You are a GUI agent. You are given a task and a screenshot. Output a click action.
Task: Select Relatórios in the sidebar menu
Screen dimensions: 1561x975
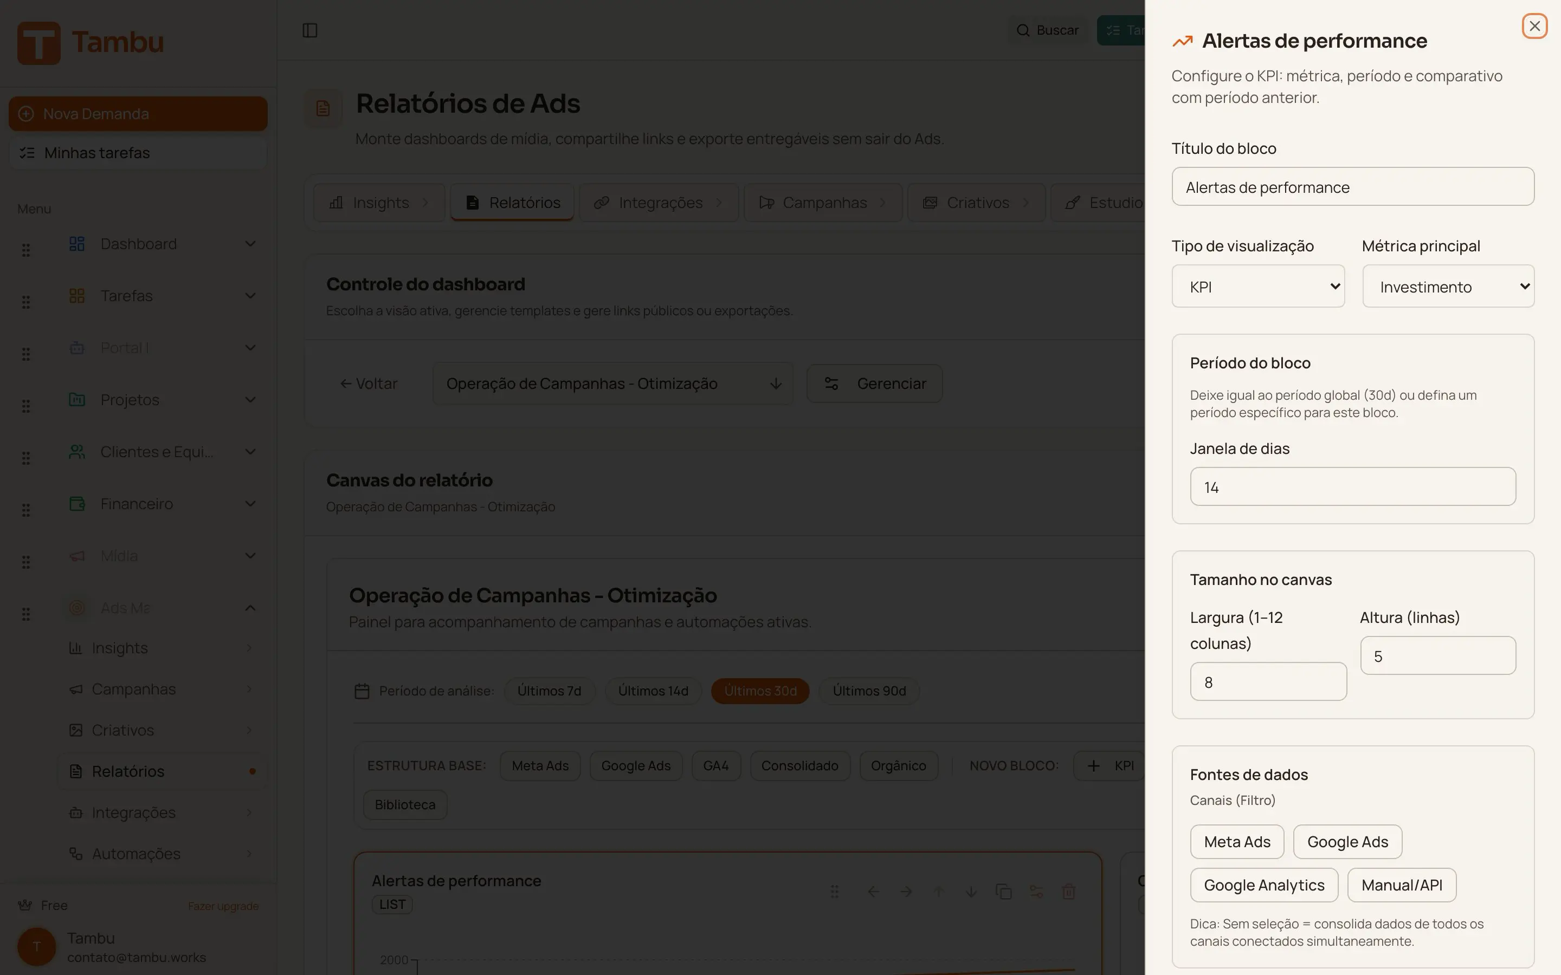128,771
